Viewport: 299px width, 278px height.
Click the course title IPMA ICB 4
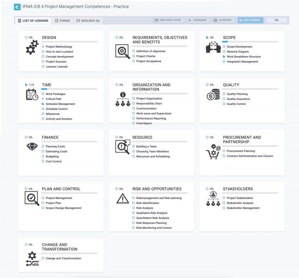[76, 7]
